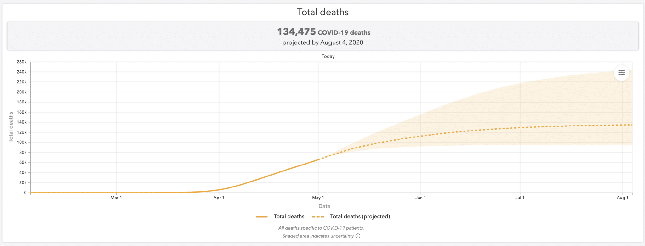This screenshot has width=645, height=246.
Task: Click the Aug 1 date axis label
Action: [x=622, y=198]
